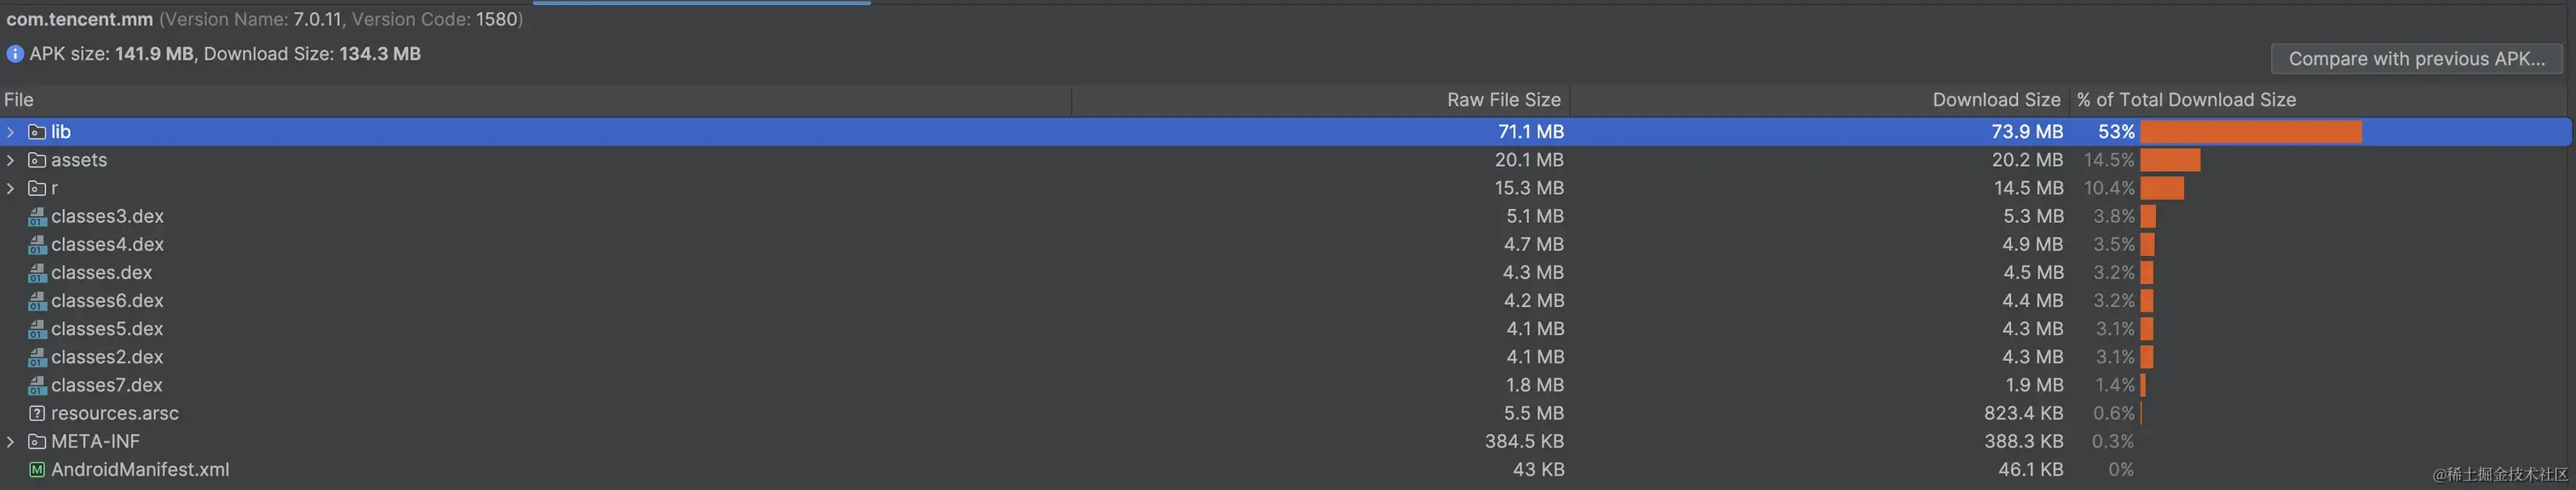This screenshot has height=490, width=2576.
Task: Click the resources.arsc file icon
Action: 37,413
